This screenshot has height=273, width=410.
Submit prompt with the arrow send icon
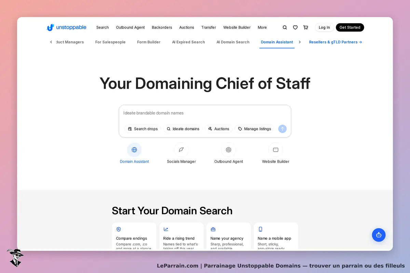282,129
